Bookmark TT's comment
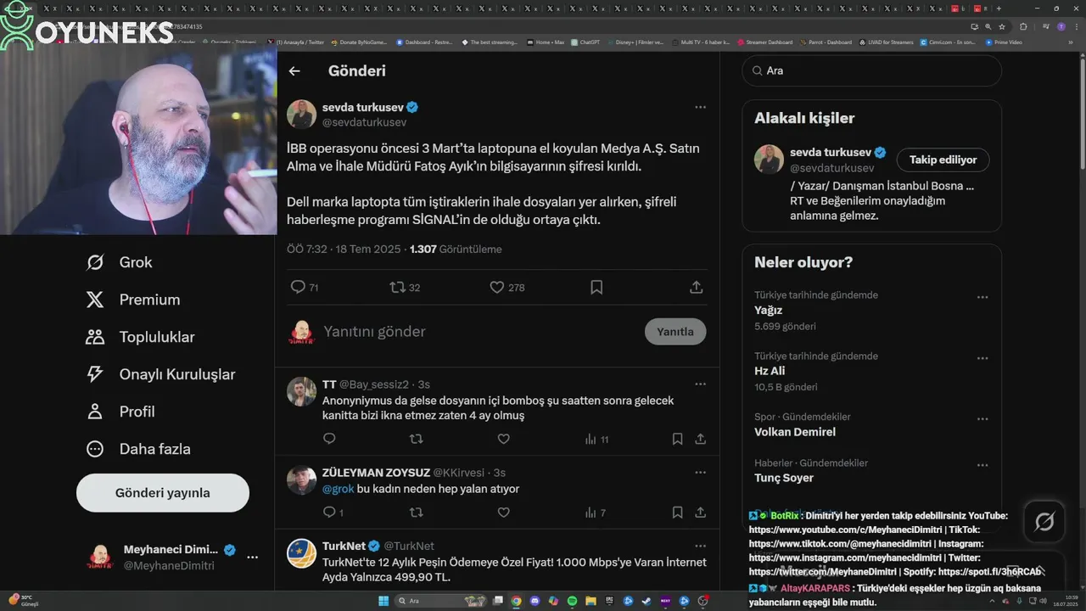Screen dimensions: 1086x611 point(677,439)
